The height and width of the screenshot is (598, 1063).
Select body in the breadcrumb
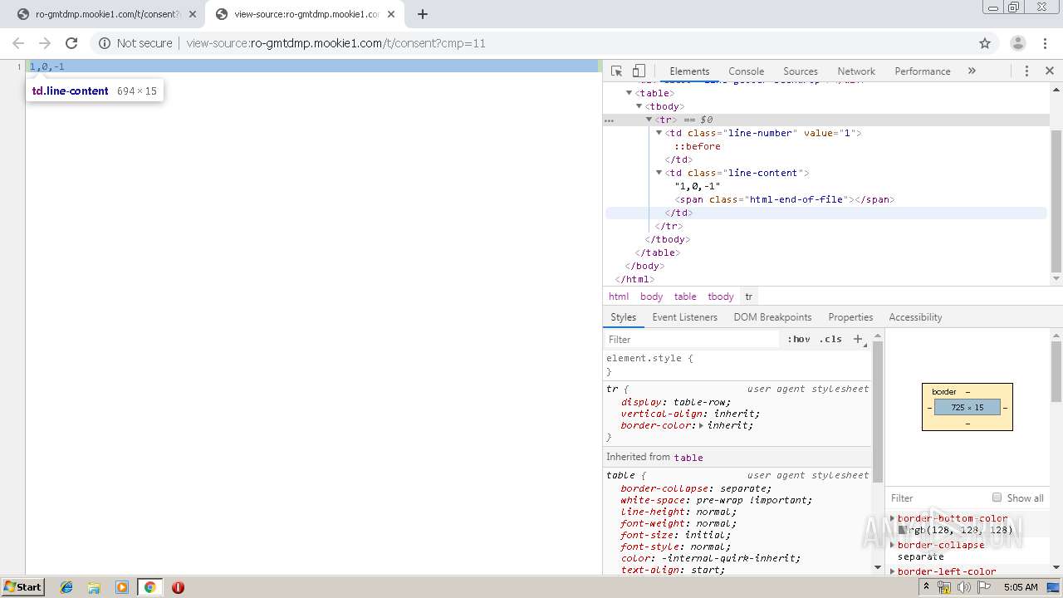651,297
